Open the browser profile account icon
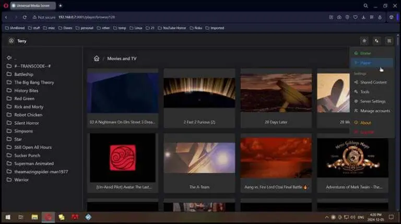This screenshot has width=401, height=224. [380, 17]
